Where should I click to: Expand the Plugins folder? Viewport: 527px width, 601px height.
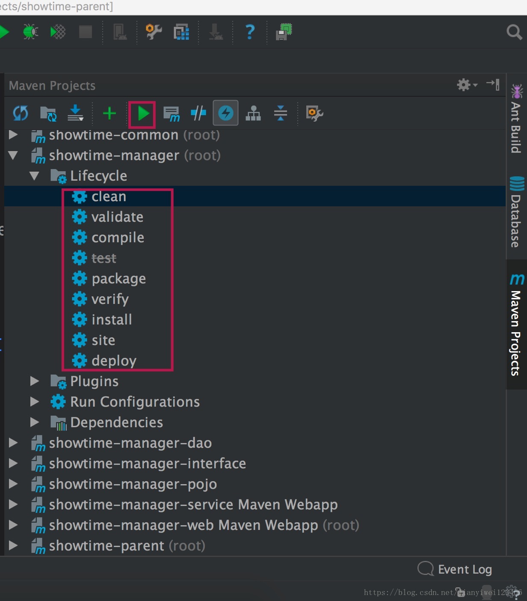click(35, 381)
